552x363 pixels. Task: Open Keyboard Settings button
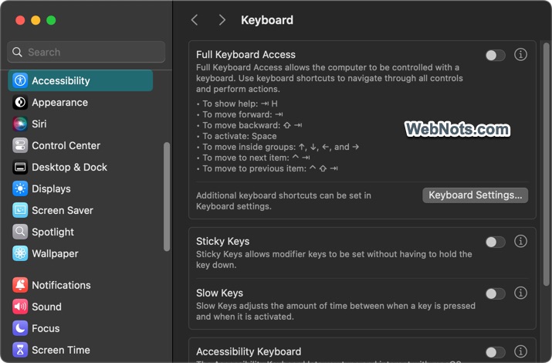tap(475, 195)
